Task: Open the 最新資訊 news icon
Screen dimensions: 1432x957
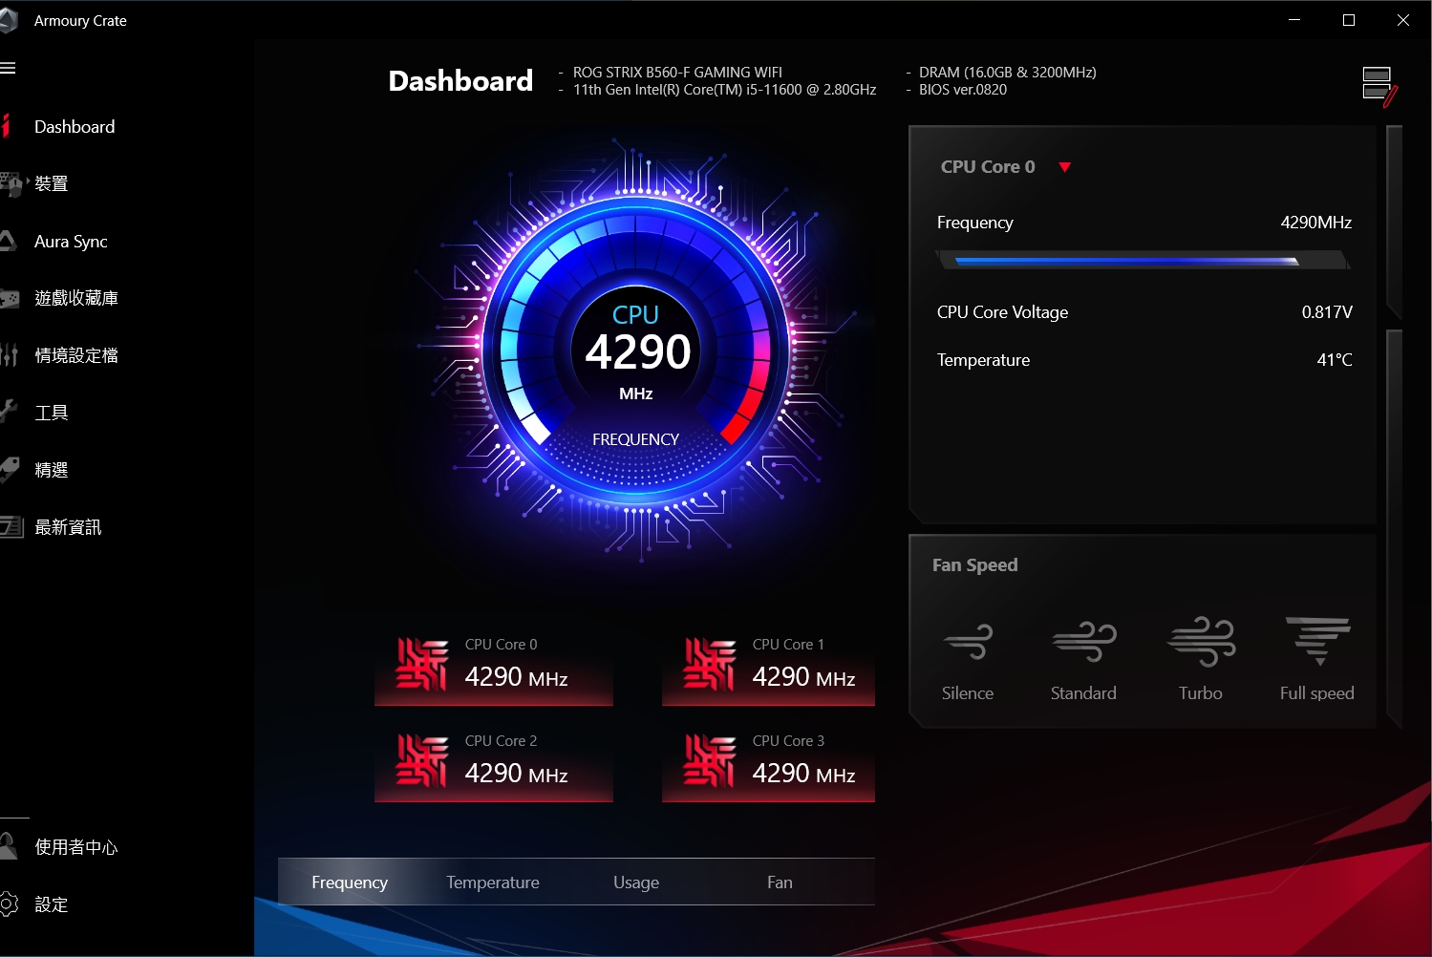Action: (x=11, y=526)
